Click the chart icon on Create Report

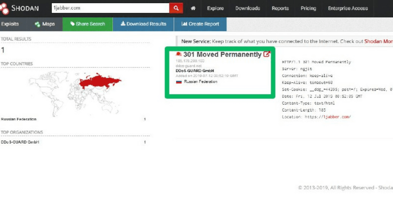point(184,24)
